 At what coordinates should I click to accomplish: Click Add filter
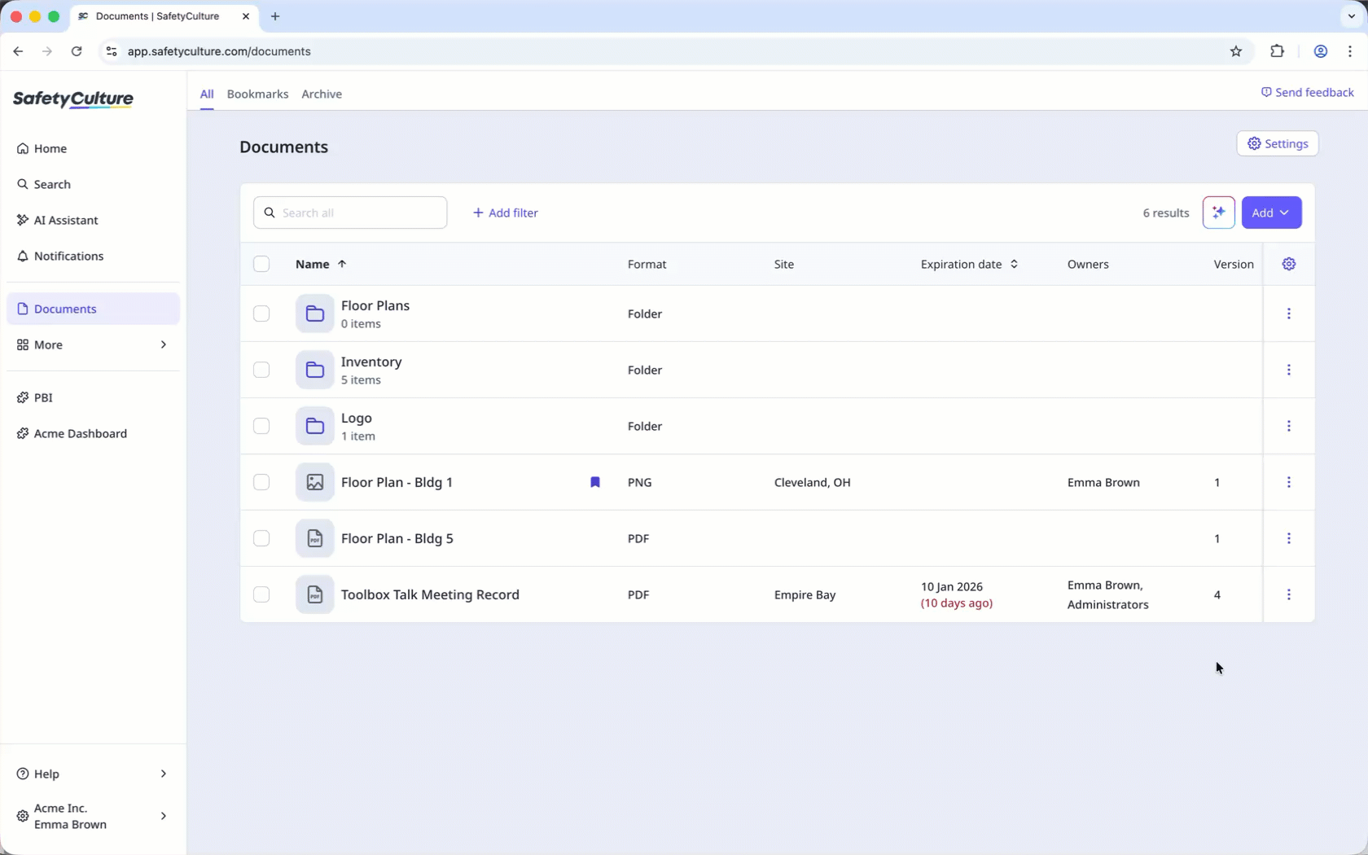click(x=505, y=213)
